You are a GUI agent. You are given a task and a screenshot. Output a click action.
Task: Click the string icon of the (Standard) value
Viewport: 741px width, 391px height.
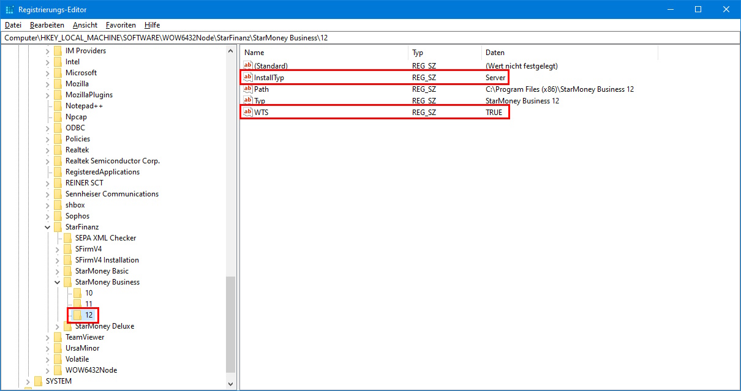pos(248,65)
